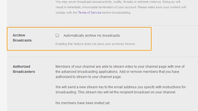Select the line starting "You may never broadcast"
Viewport: 198px width, 111px height.
pos(118,2)
